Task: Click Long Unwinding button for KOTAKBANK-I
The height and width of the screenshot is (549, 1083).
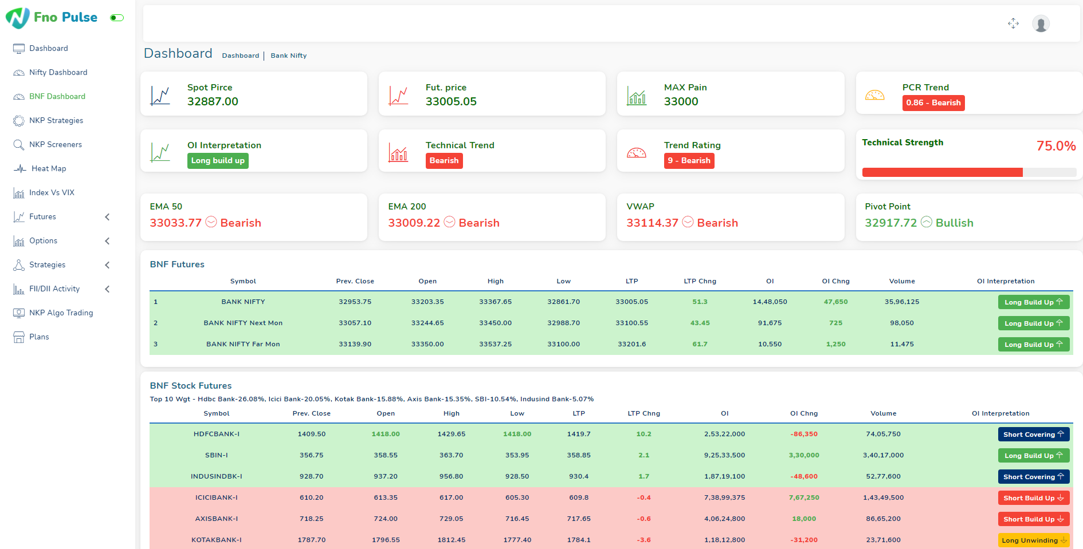Action: 1034,540
